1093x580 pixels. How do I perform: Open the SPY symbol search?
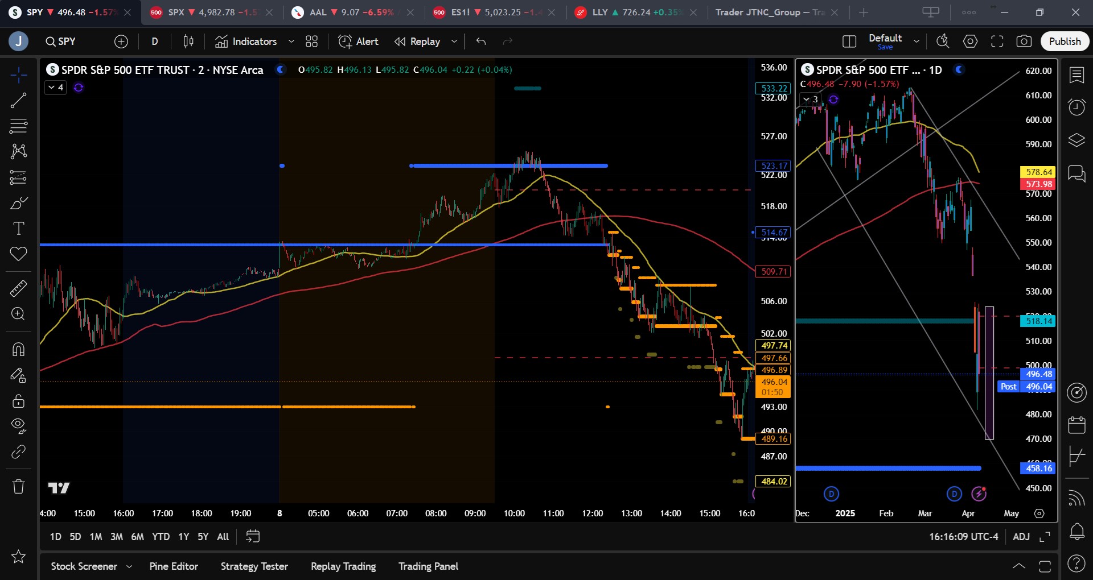[61, 42]
